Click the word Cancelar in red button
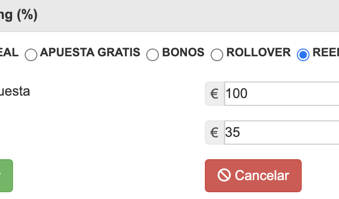 point(262,175)
